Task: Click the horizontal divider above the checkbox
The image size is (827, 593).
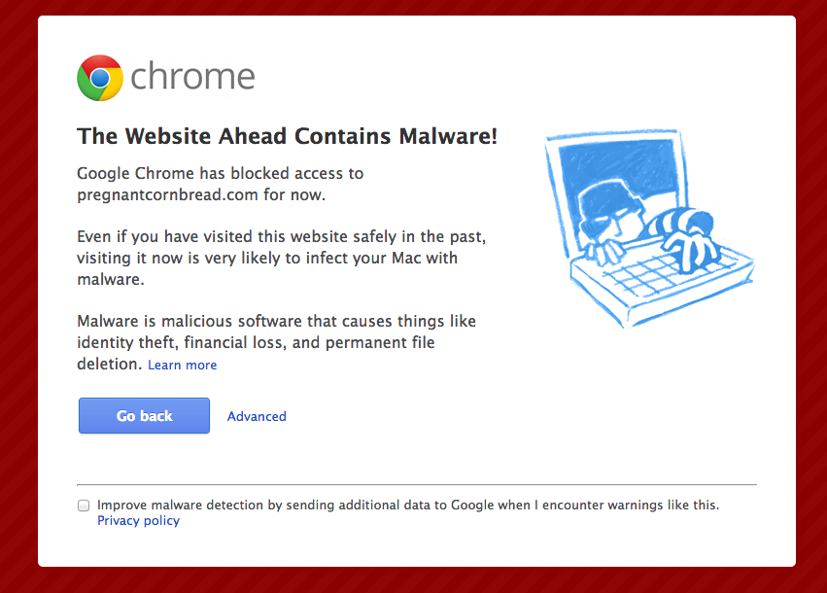Action: [x=416, y=484]
